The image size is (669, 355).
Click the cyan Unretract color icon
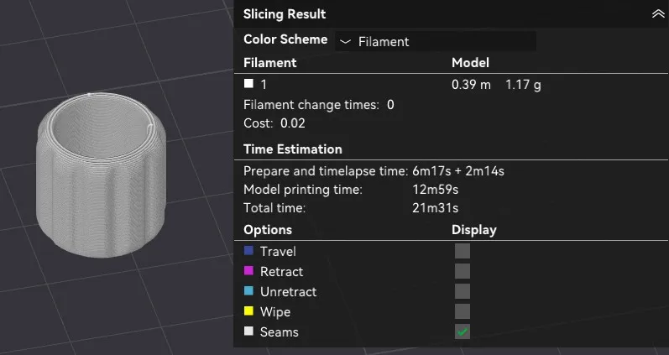point(248,291)
